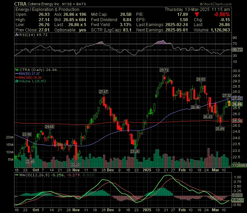Image resolution: width=247 pixels, height=213 pixels.
Task: Click the 27.32 recent high annotation
Action: point(227,95)
